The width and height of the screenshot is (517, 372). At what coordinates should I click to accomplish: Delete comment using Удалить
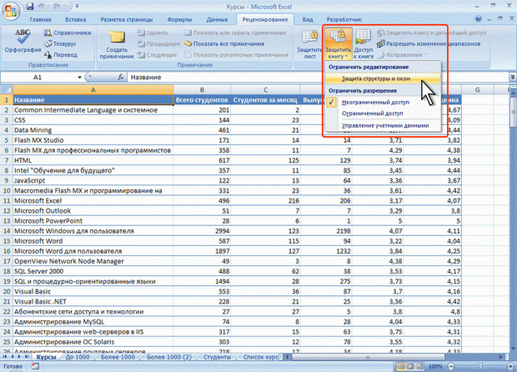pos(153,33)
